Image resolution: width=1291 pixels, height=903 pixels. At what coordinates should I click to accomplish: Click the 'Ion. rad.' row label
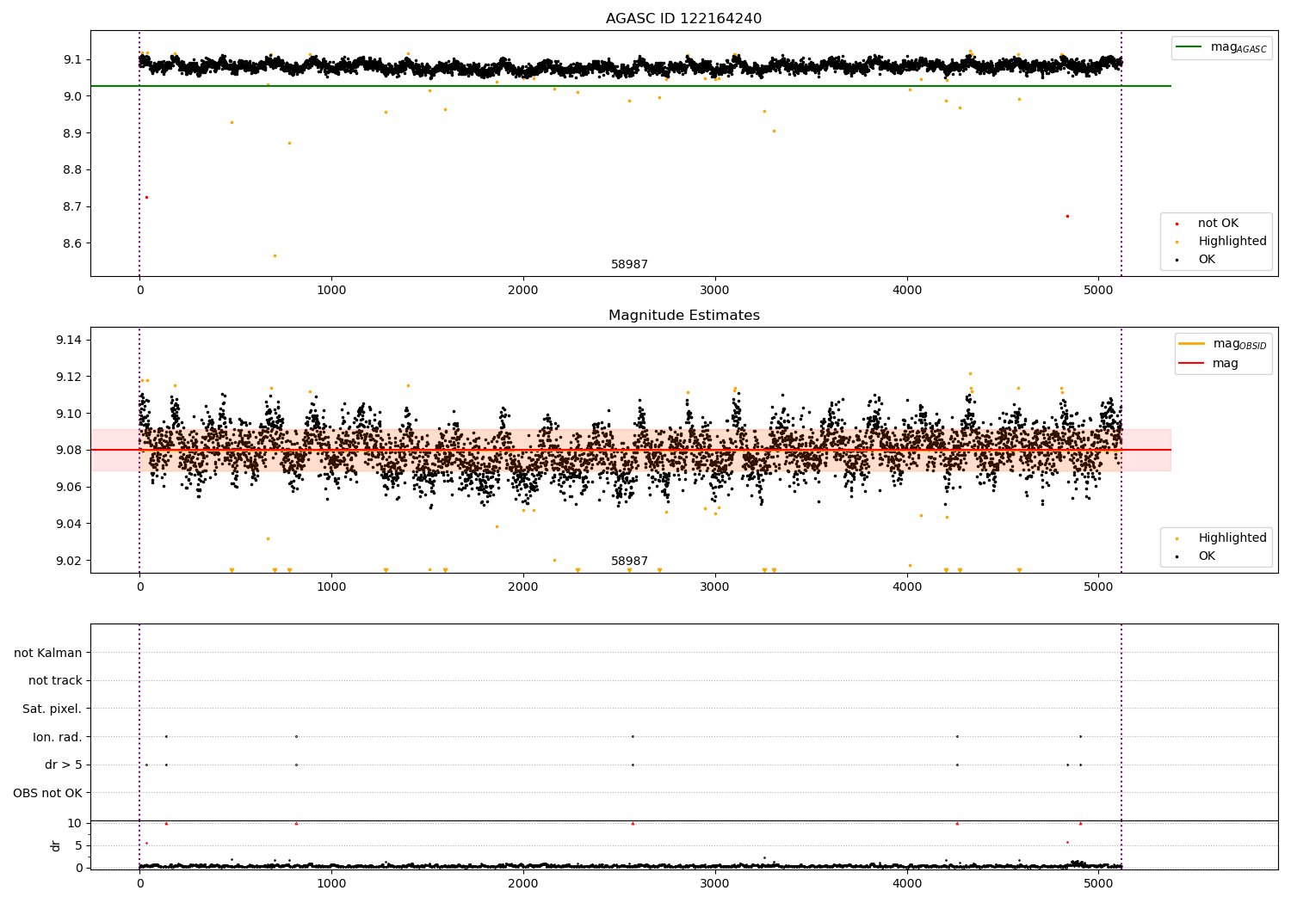58,737
